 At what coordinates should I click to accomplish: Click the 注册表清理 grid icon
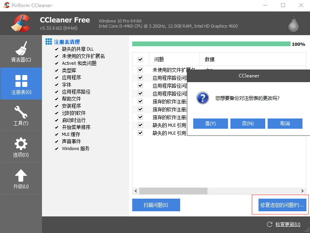(49, 41)
